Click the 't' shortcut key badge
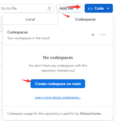The image size is (117, 121). pyautogui.click(x=49, y=9)
